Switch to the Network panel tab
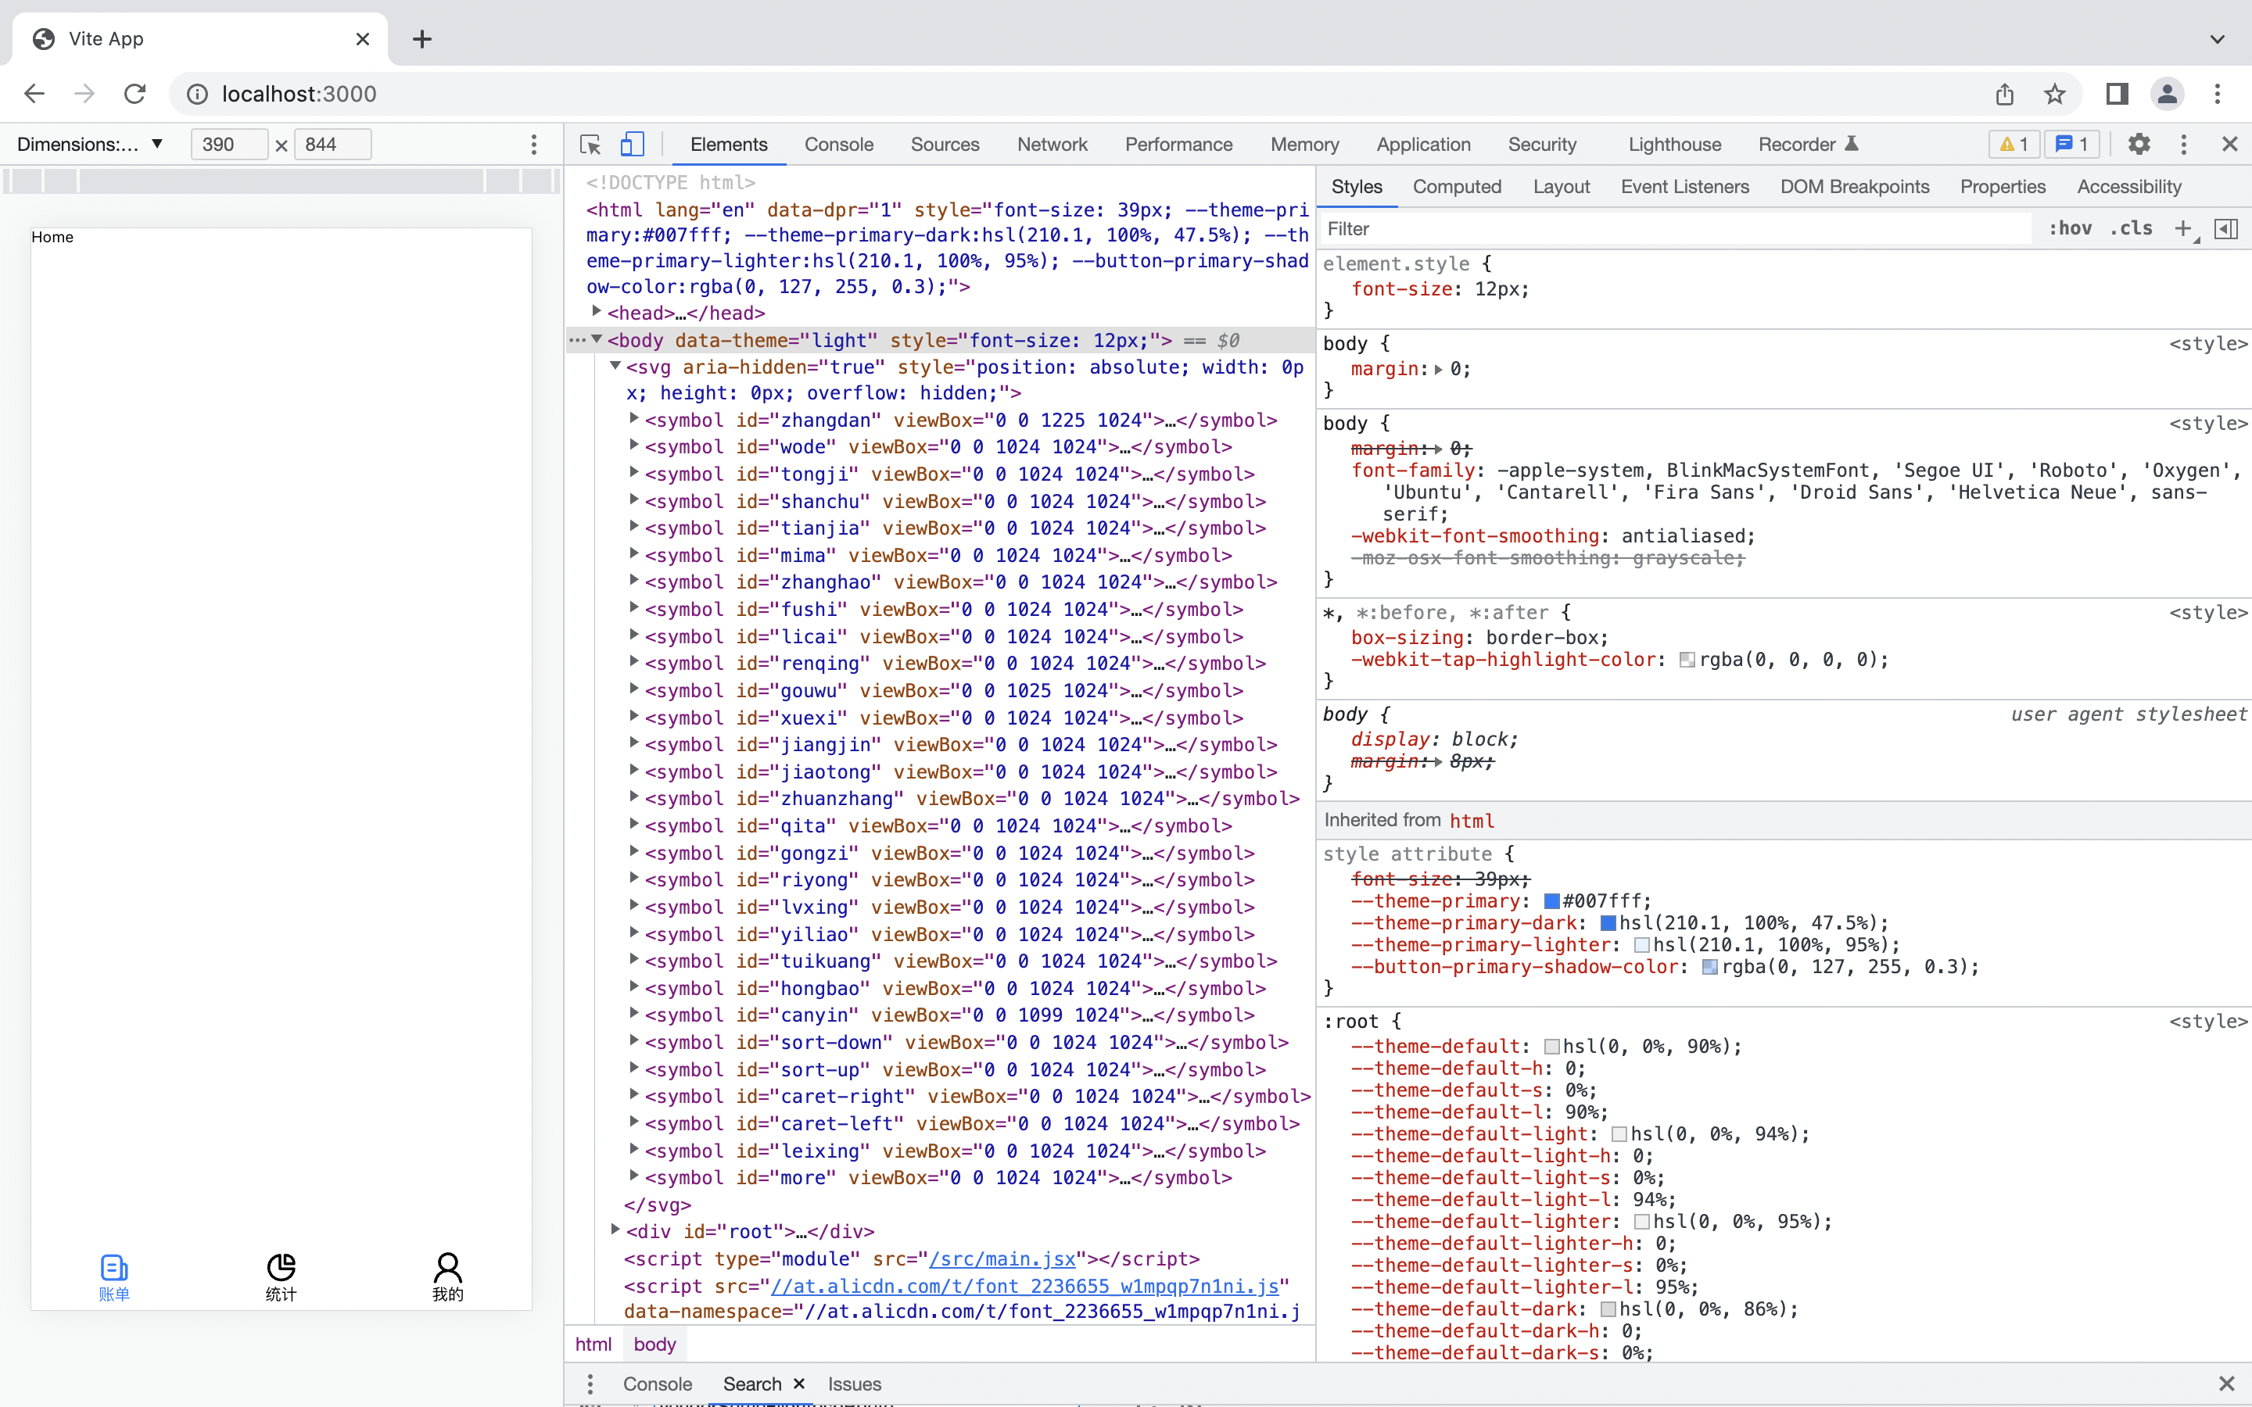This screenshot has height=1407, width=2252. point(1052,145)
